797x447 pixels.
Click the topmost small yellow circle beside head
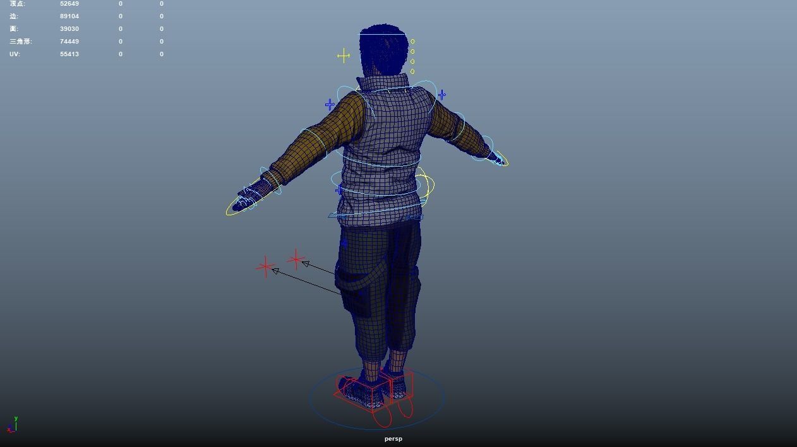pos(412,42)
